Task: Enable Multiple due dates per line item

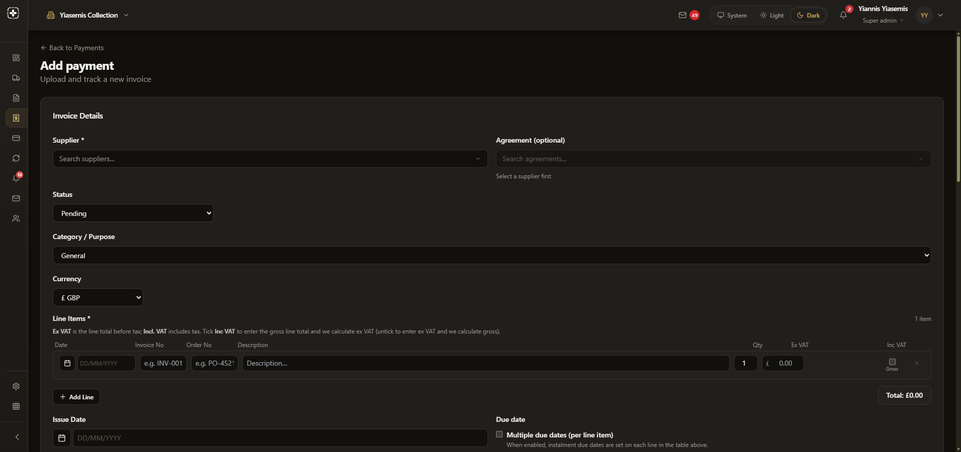Action: 499,434
